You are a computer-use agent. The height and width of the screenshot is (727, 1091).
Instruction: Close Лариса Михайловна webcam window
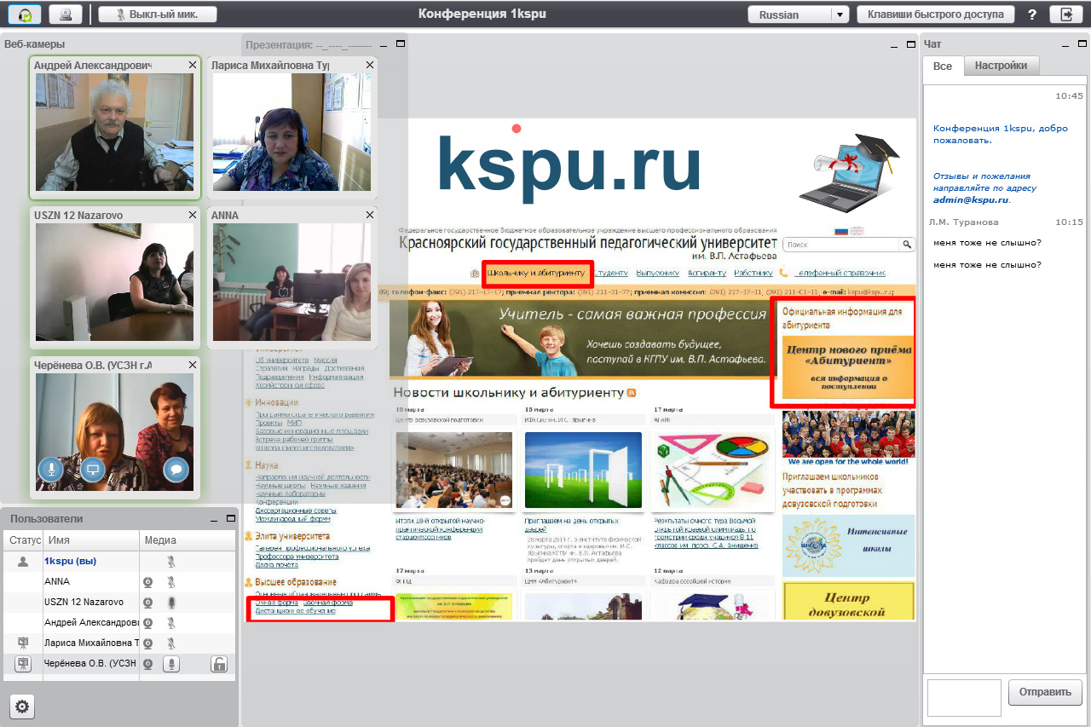click(x=370, y=65)
